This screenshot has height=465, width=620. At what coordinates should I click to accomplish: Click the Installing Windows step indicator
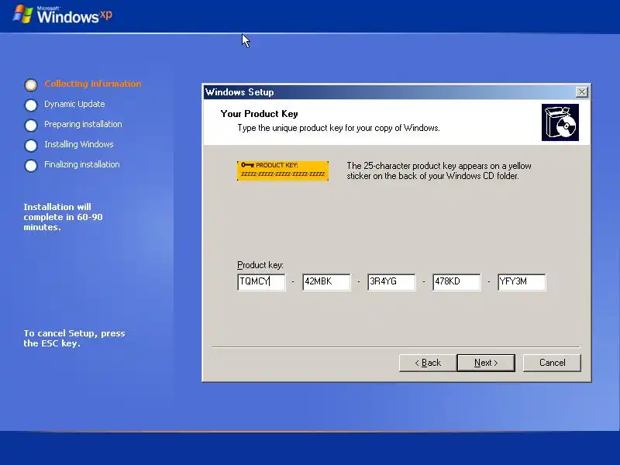click(x=31, y=145)
